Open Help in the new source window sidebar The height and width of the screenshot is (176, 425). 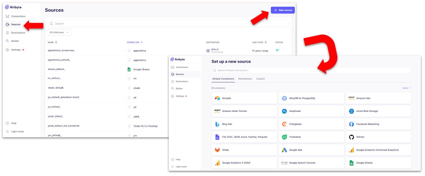tap(176, 159)
